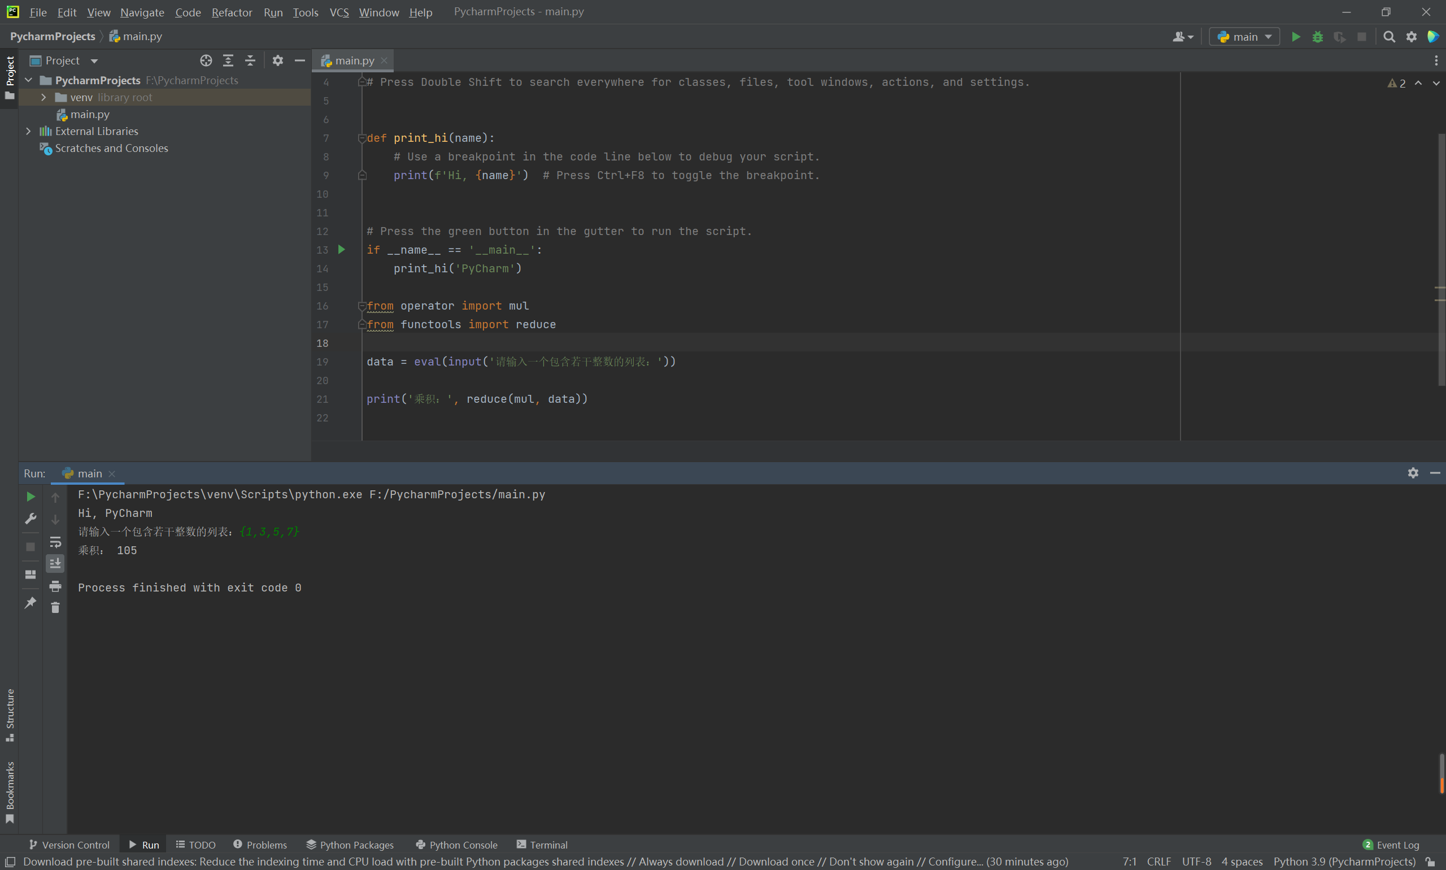Expand External Libraries node
This screenshot has width=1446, height=870.
[x=28, y=131]
